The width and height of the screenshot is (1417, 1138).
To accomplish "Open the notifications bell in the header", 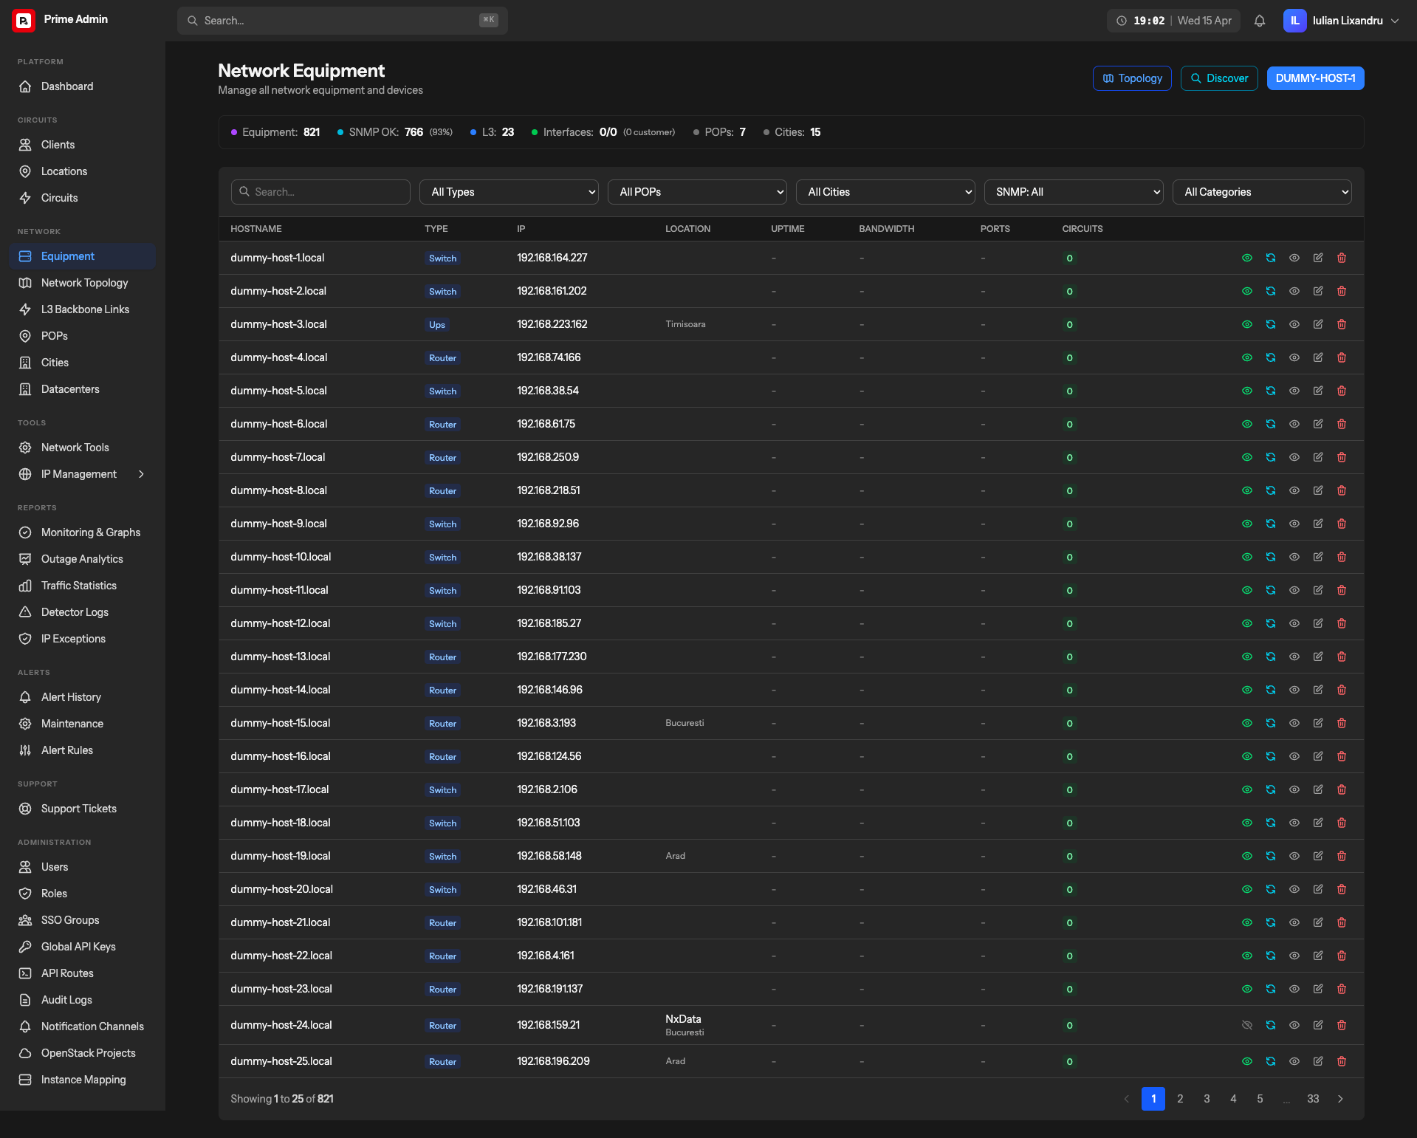I will (x=1259, y=20).
